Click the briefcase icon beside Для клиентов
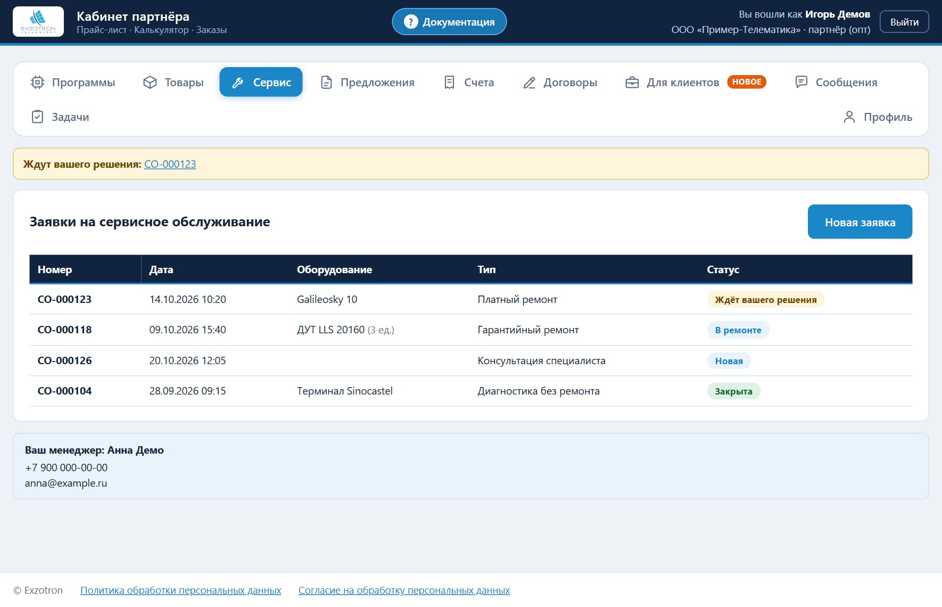Image resolution: width=942 pixels, height=607 pixels. tap(632, 83)
